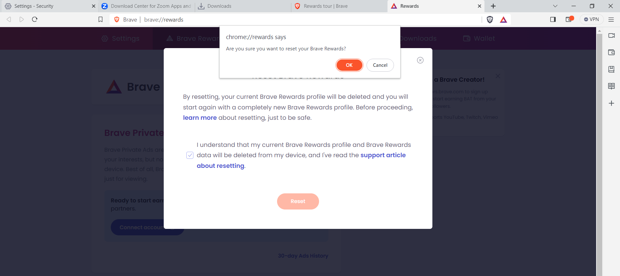
Task: Open Brave Wallet from the sidebar
Action: coord(612,52)
